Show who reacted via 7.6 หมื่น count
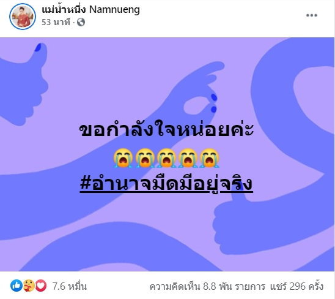 (70, 286)
